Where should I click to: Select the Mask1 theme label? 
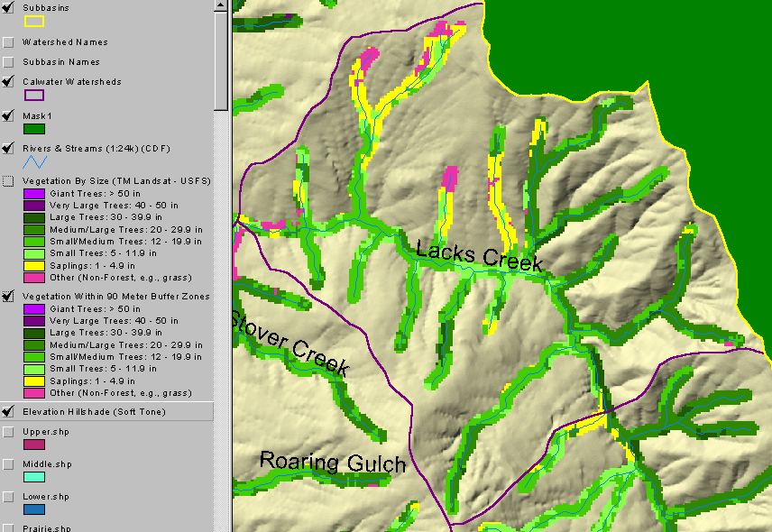37,116
